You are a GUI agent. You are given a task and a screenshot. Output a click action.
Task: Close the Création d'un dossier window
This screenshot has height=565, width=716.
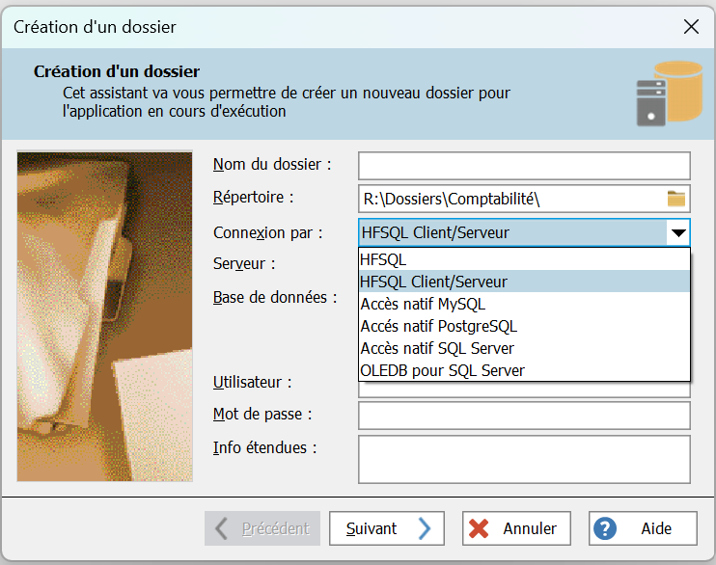point(691,27)
